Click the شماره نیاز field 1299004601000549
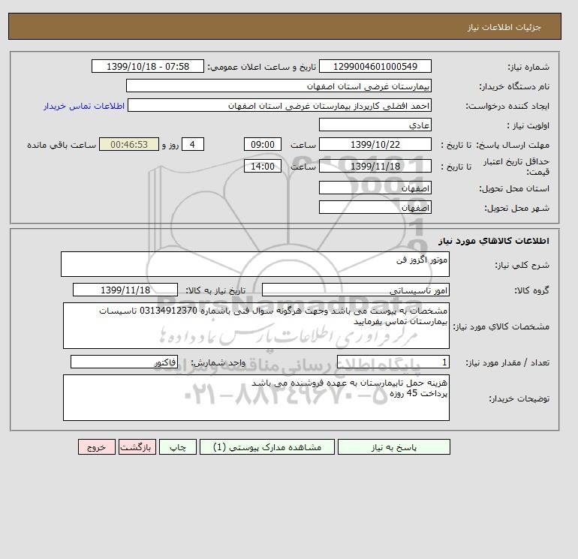The height and width of the screenshot is (559, 578). (x=375, y=66)
